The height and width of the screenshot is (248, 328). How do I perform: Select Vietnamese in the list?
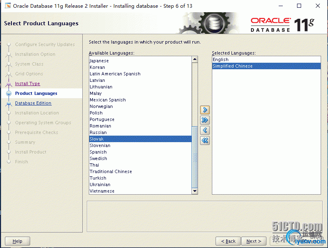pyautogui.click(x=140, y=191)
